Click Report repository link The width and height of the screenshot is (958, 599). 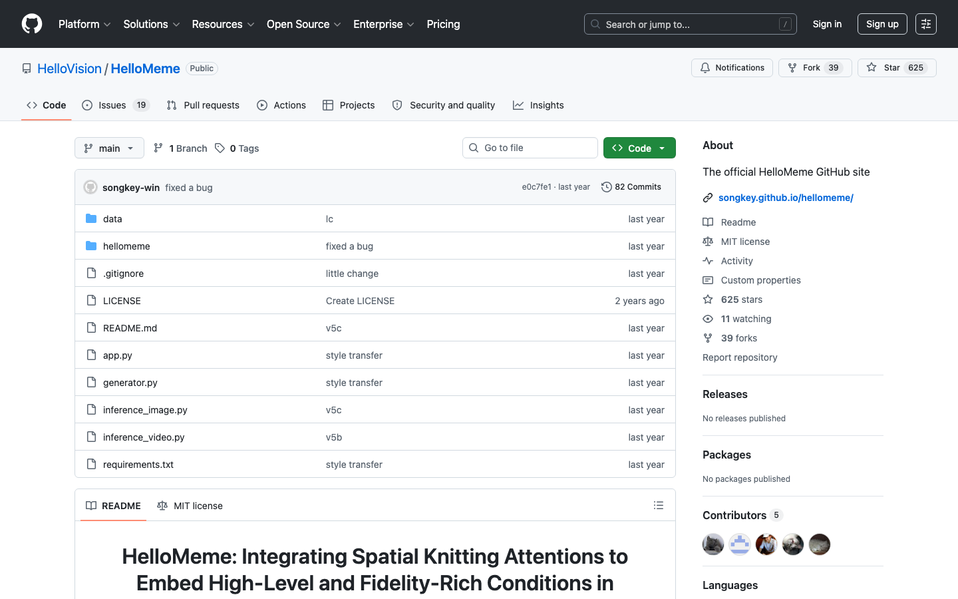[x=740, y=357]
